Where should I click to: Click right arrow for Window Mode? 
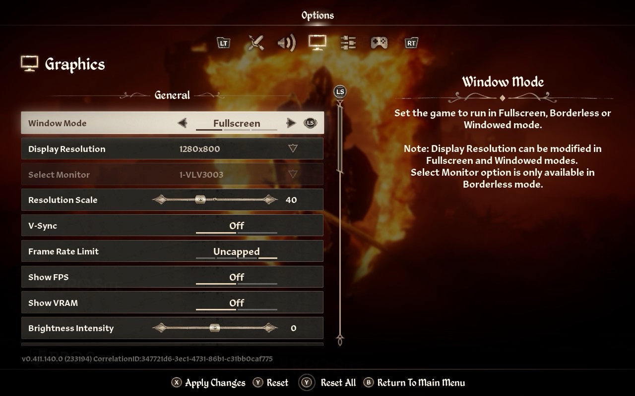click(x=291, y=123)
